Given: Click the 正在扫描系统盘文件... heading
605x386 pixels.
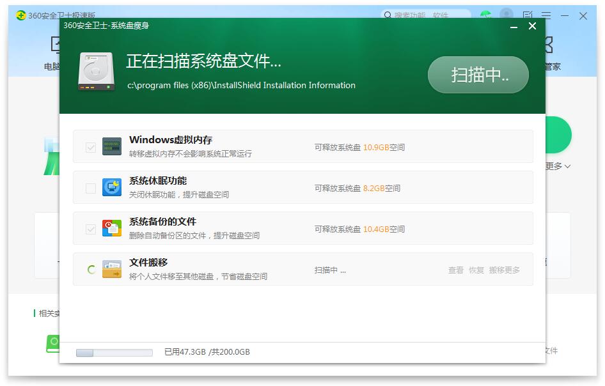Looking at the screenshot, I should point(204,61).
